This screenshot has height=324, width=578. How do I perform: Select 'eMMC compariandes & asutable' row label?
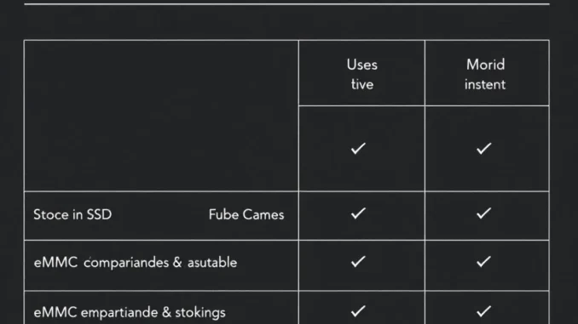[x=136, y=263]
